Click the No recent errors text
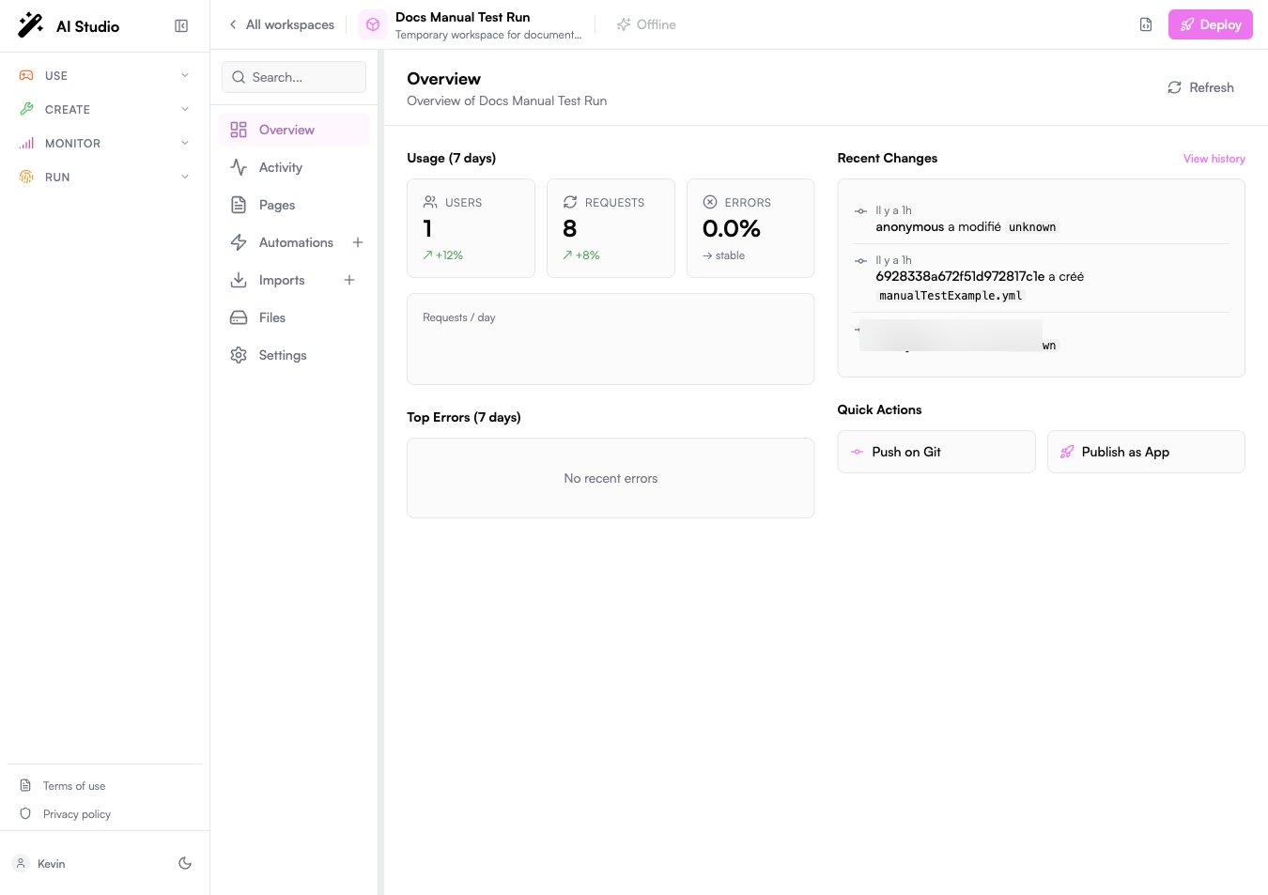This screenshot has width=1268, height=895. coord(611,478)
